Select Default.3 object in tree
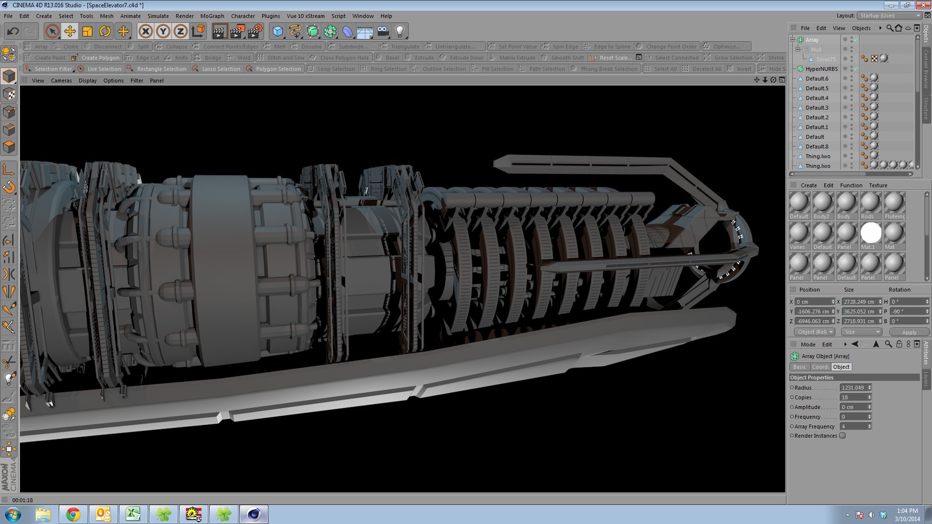This screenshot has height=524, width=932. [x=817, y=108]
